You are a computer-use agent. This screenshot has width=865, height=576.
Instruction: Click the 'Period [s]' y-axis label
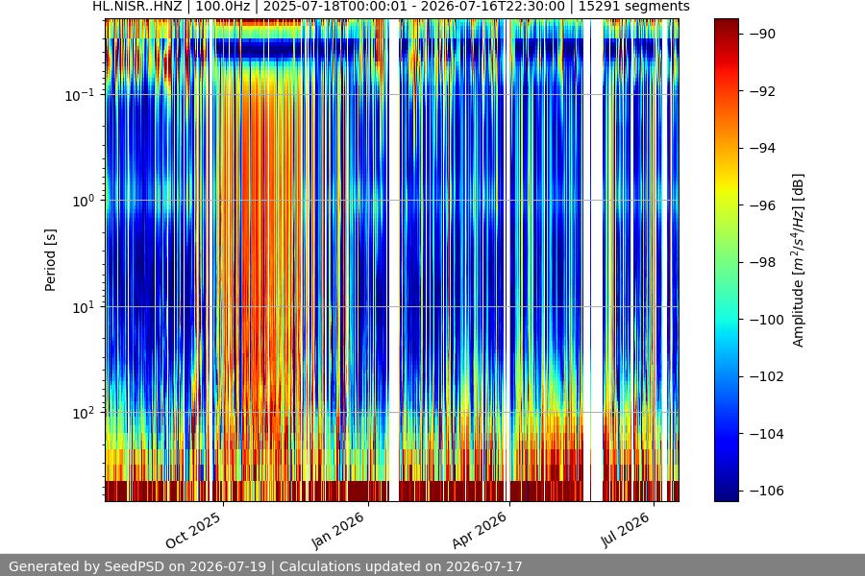(x=50, y=260)
